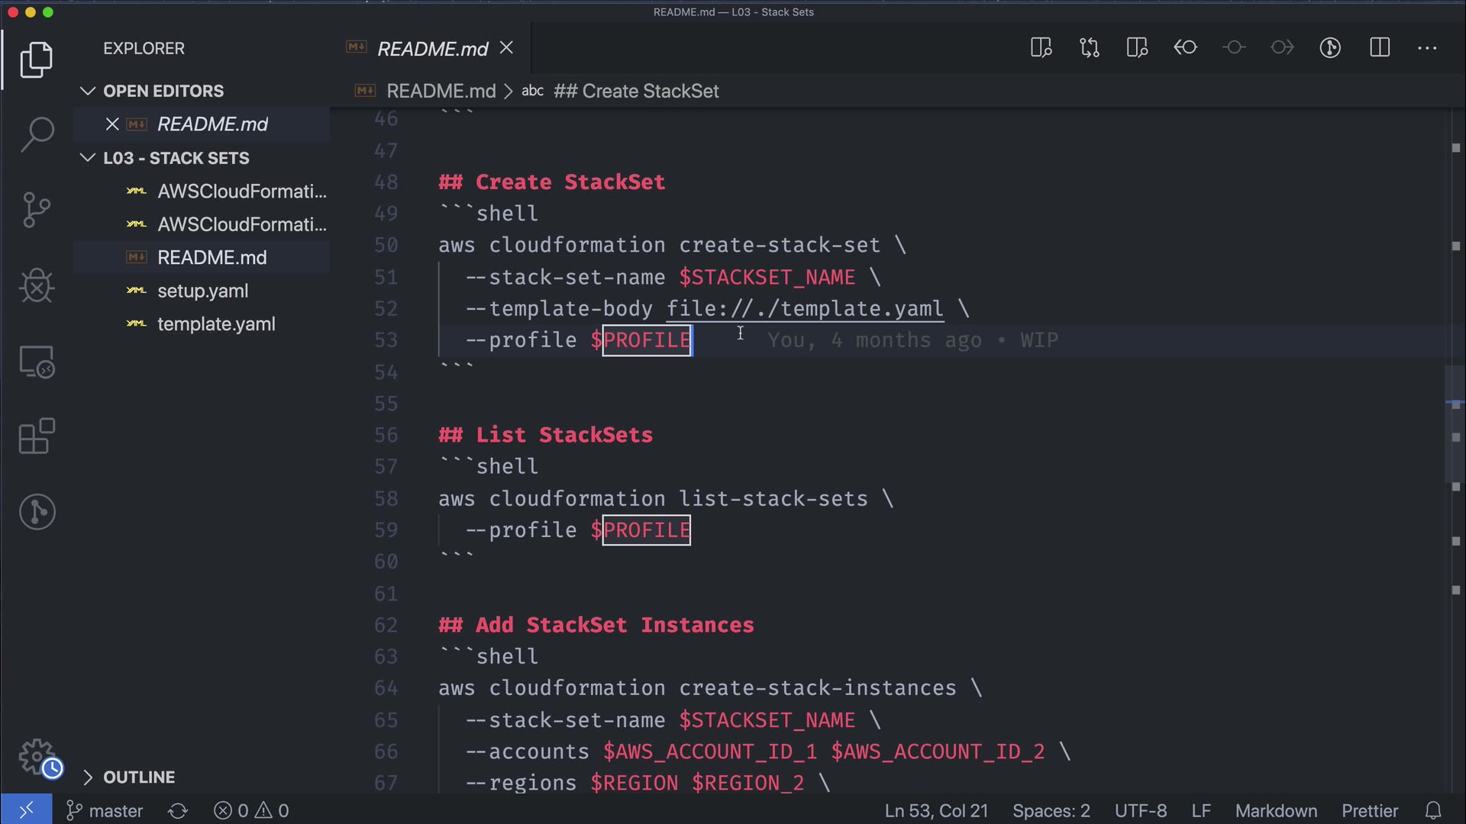The height and width of the screenshot is (824, 1466).
Task: Open template.yaml in the file explorer
Action: (215, 324)
